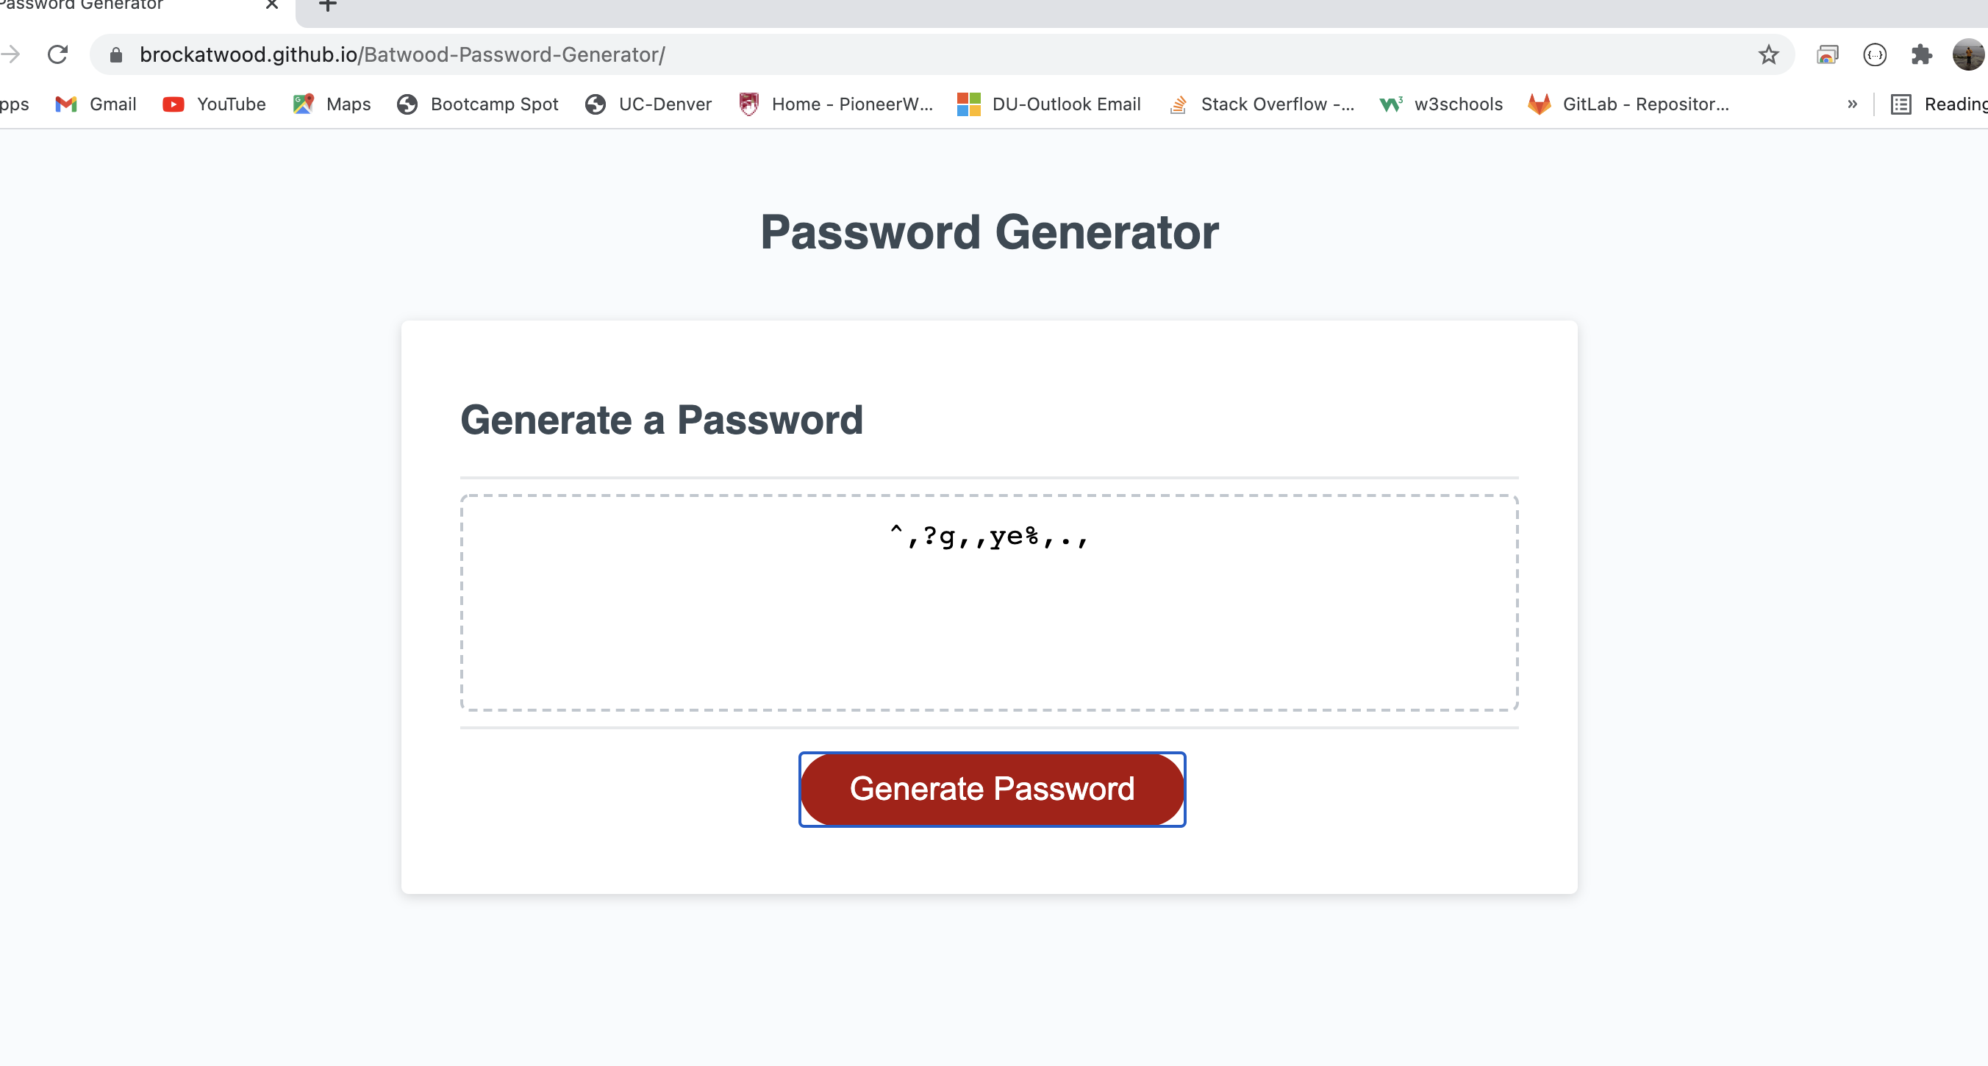Click the address bar URL

pos(401,55)
